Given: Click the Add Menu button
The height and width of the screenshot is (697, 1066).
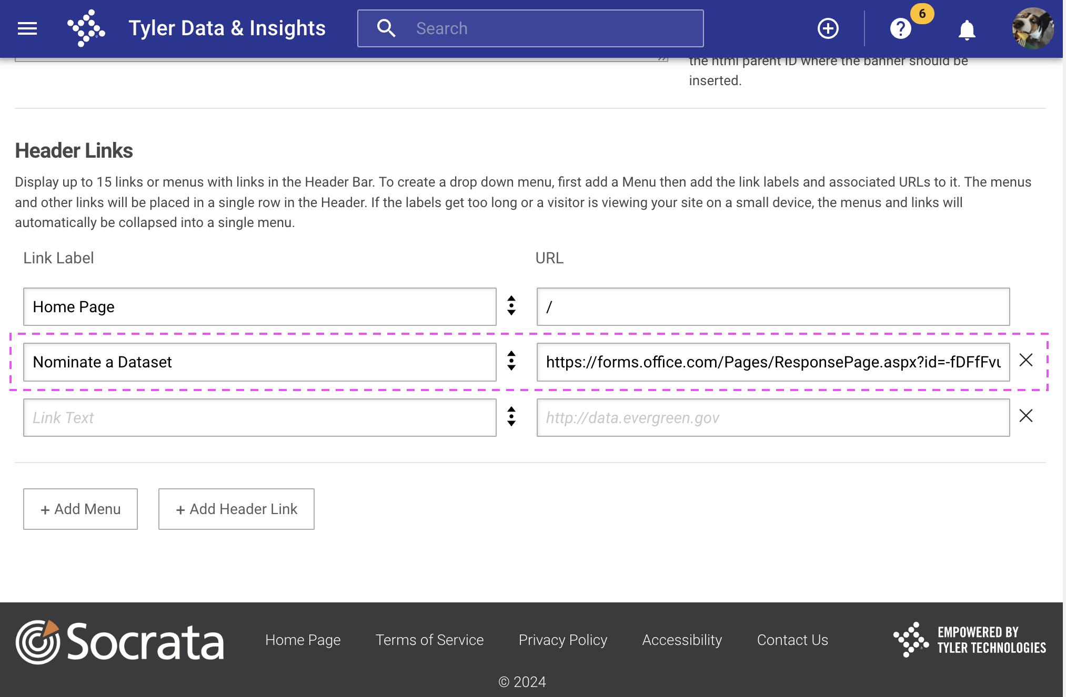Looking at the screenshot, I should (81, 509).
